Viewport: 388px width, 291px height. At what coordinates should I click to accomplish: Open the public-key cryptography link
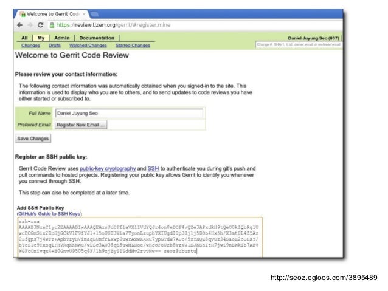[x=108, y=169]
